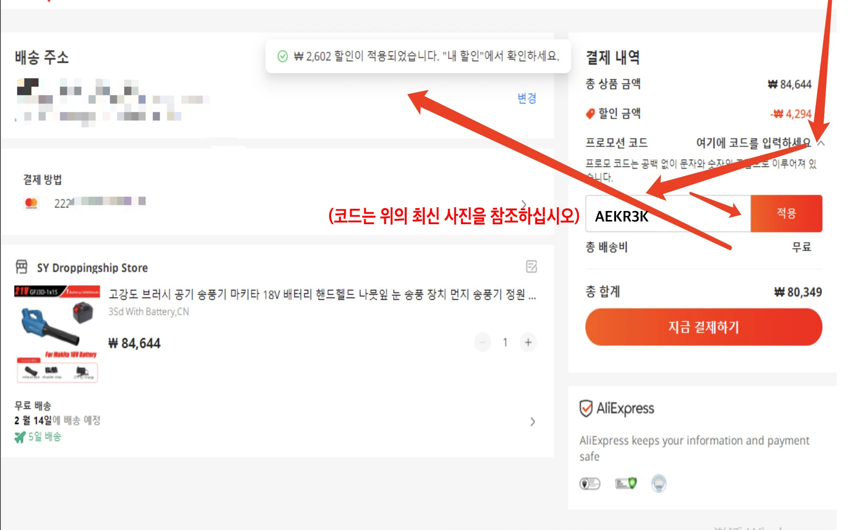Click the Mastercard payment card icon

[31, 203]
